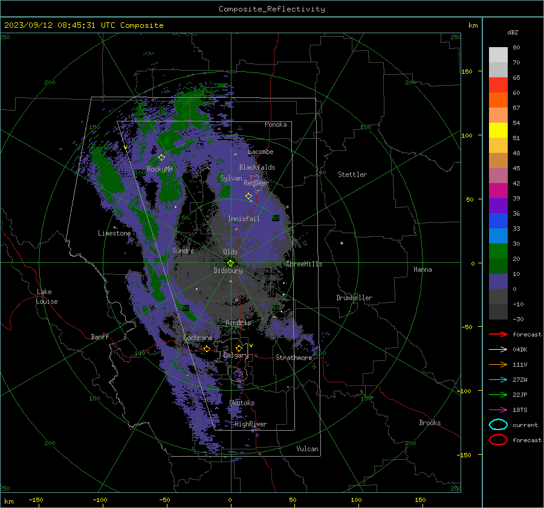Click the RockyMH label
This screenshot has width=544, height=508.
click(x=160, y=169)
